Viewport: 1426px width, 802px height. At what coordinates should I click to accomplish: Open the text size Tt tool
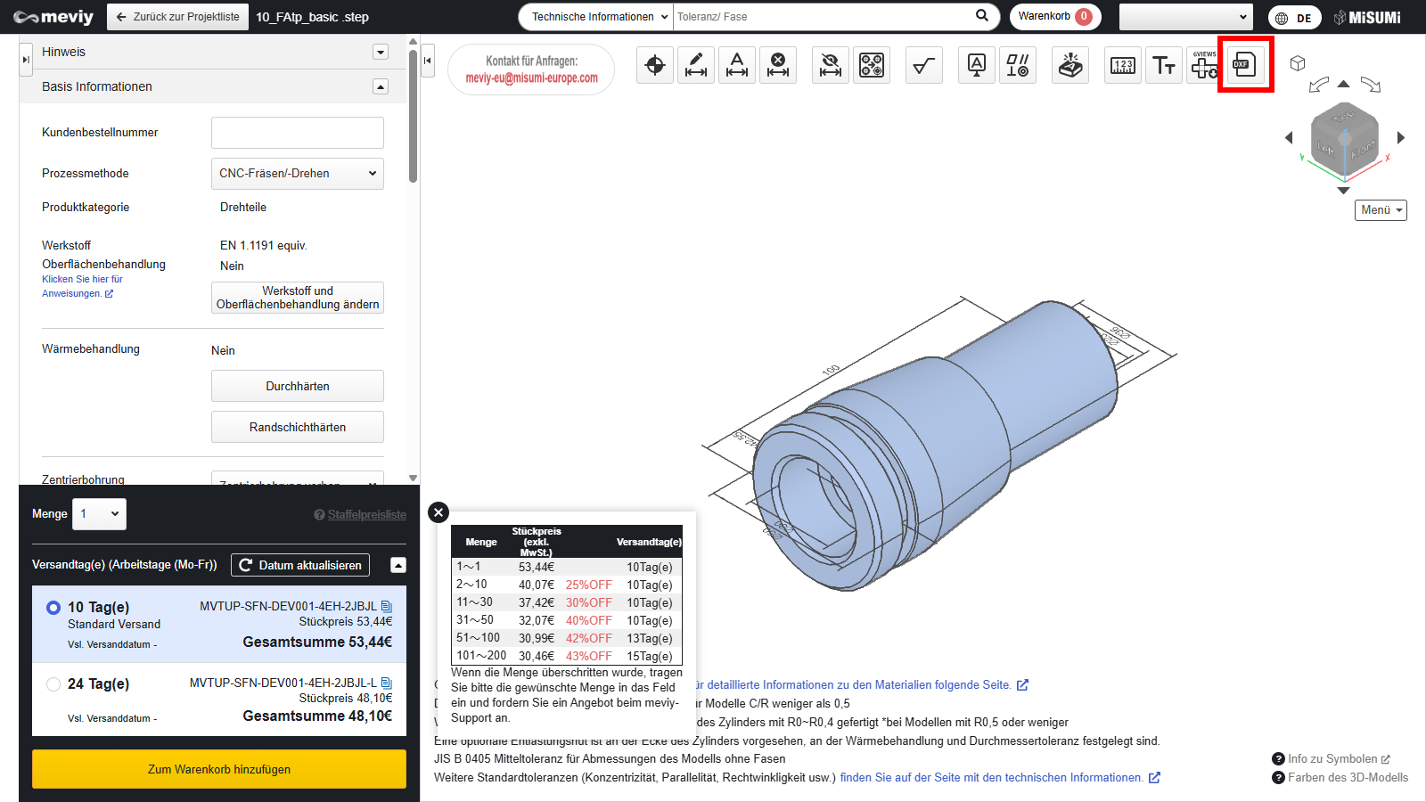tap(1163, 65)
